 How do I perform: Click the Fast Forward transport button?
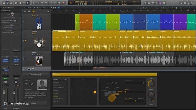point(46,3)
